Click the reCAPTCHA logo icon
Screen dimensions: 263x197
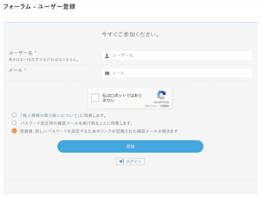[161, 95]
